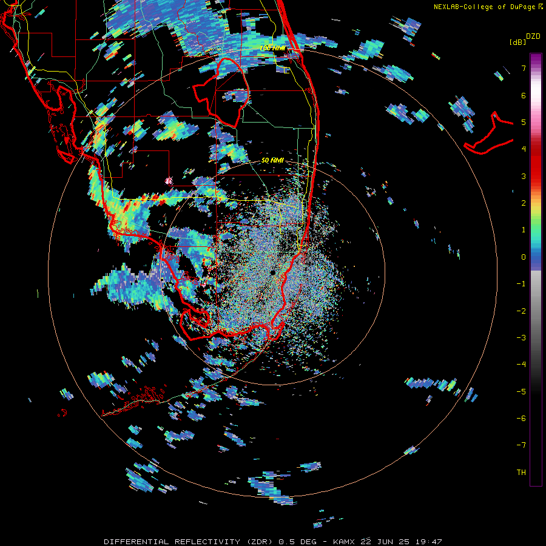Screen dimensions: 546x546
Task: Click the "-6" tick label on the color scale
Action: point(521,419)
